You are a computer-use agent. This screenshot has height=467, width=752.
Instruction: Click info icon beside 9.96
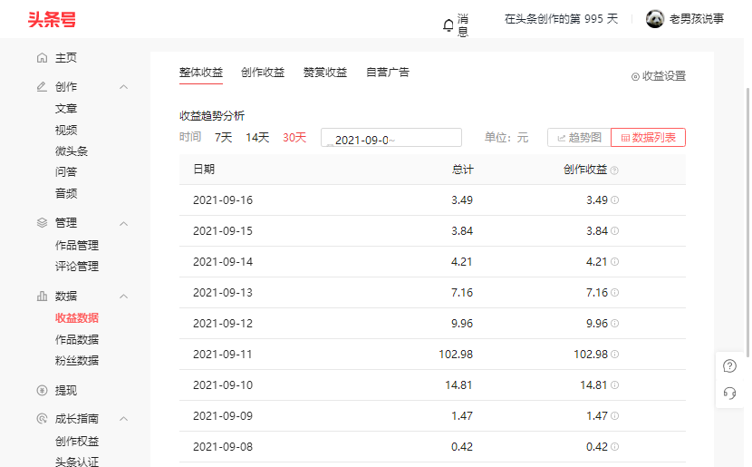tap(615, 323)
